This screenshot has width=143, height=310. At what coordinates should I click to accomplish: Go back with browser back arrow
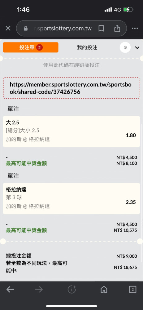tap(10, 290)
